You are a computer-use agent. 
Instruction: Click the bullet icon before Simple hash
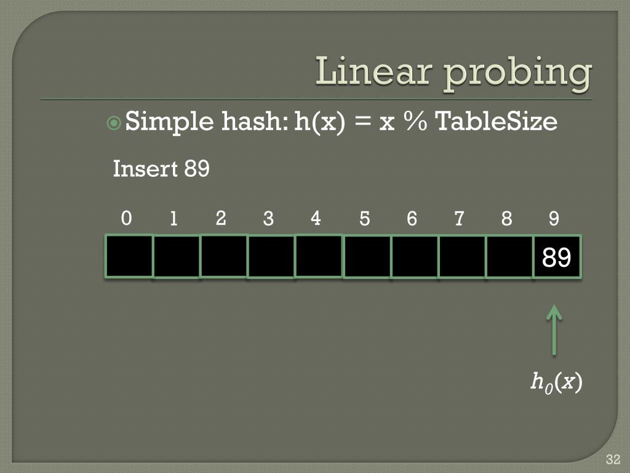tap(114, 123)
